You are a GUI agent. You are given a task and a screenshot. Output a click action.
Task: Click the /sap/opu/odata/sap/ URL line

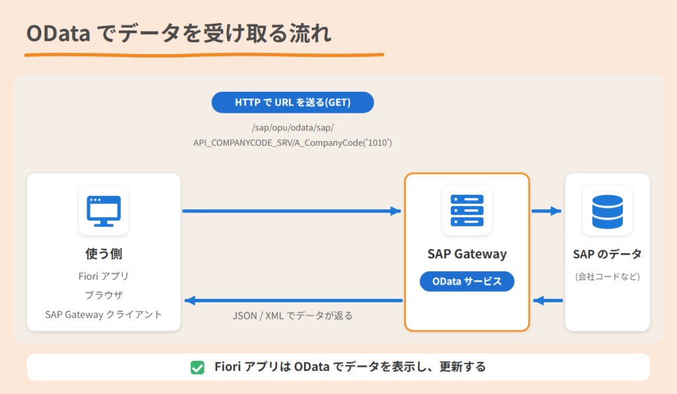293,127
